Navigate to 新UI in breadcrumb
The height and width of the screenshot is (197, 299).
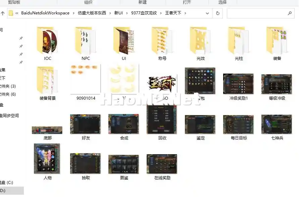(x=118, y=13)
